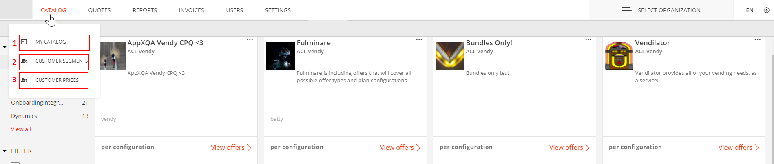Screen dimensions: 774x164
Task: Open the user account profile icon
Action: (766, 10)
